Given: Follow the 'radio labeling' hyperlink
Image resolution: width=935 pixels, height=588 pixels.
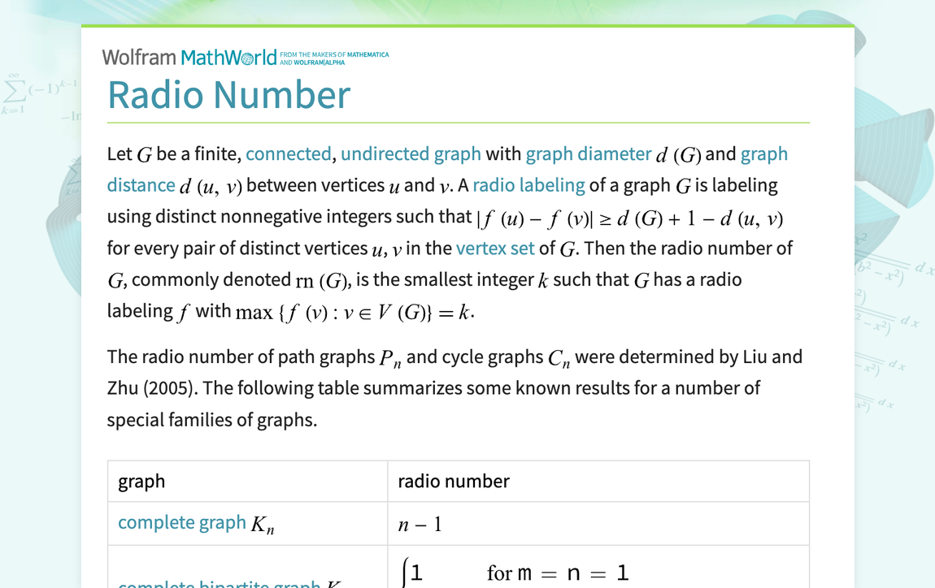Looking at the screenshot, I should click(x=528, y=185).
